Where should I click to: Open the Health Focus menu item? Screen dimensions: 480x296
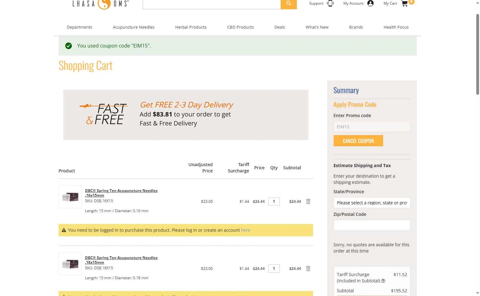(x=396, y=27)
